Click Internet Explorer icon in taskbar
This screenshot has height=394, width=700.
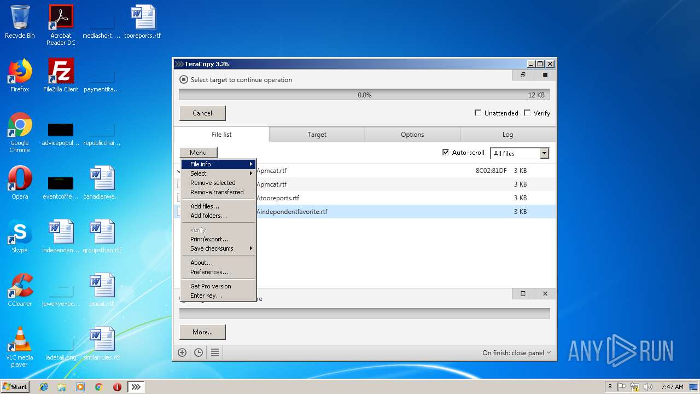point(44,387)
